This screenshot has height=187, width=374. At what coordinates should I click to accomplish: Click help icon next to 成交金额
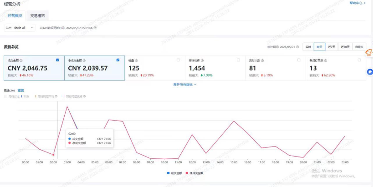(x=21, y=61)
